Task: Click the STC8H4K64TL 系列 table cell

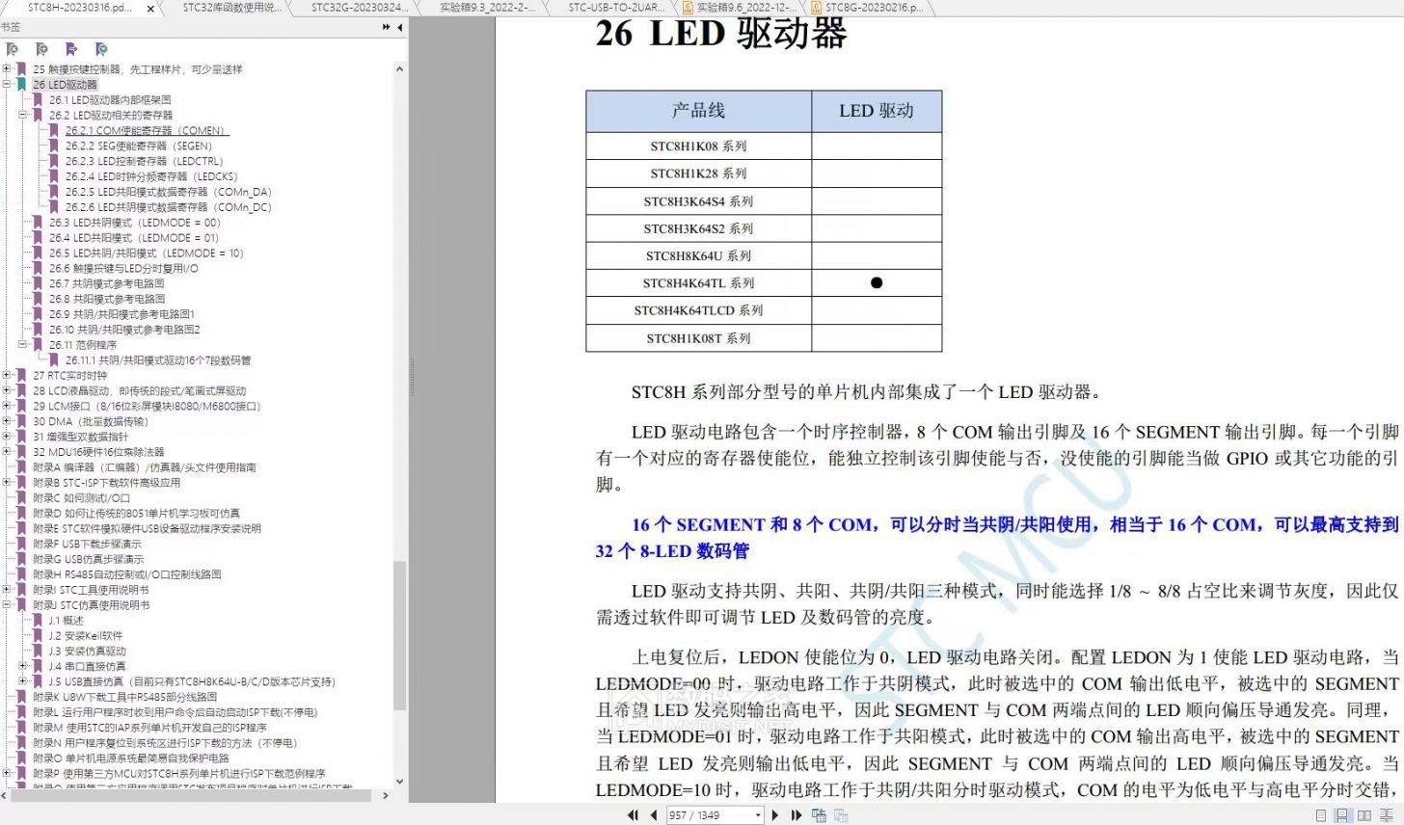Action: [x=699, y=283]
